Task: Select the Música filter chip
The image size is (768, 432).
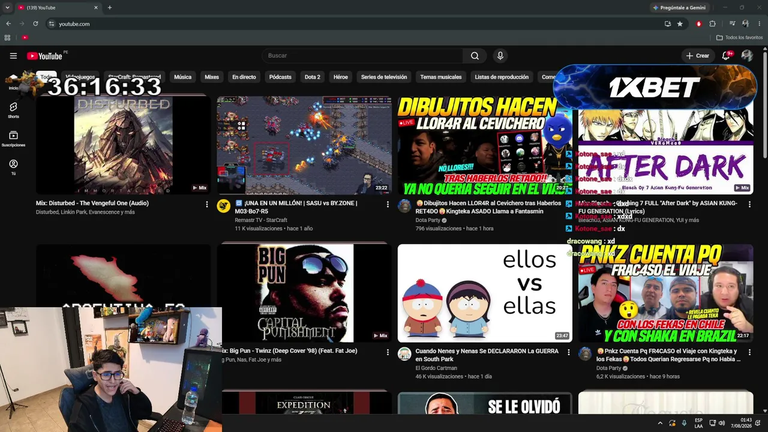Action: [x=182, y=77]
